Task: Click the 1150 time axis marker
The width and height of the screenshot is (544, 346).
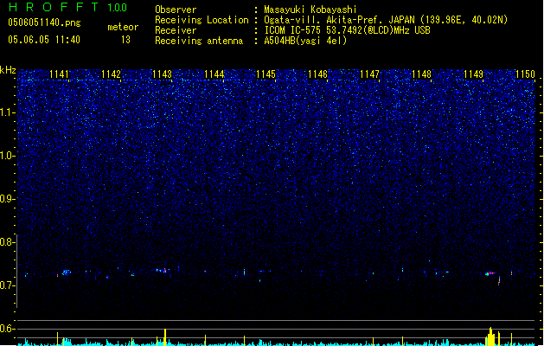Action: click(525, 74)
